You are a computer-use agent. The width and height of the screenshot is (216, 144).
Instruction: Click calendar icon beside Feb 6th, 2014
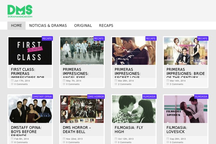tap(12, 139)
